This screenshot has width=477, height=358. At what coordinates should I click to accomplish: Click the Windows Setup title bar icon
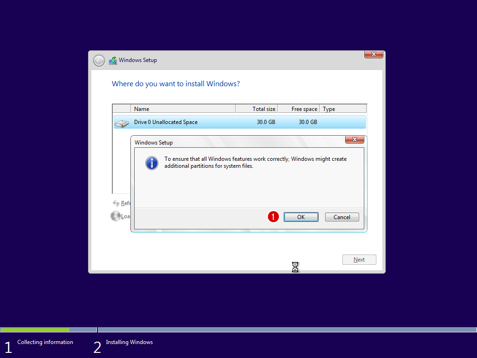(113, 61)
